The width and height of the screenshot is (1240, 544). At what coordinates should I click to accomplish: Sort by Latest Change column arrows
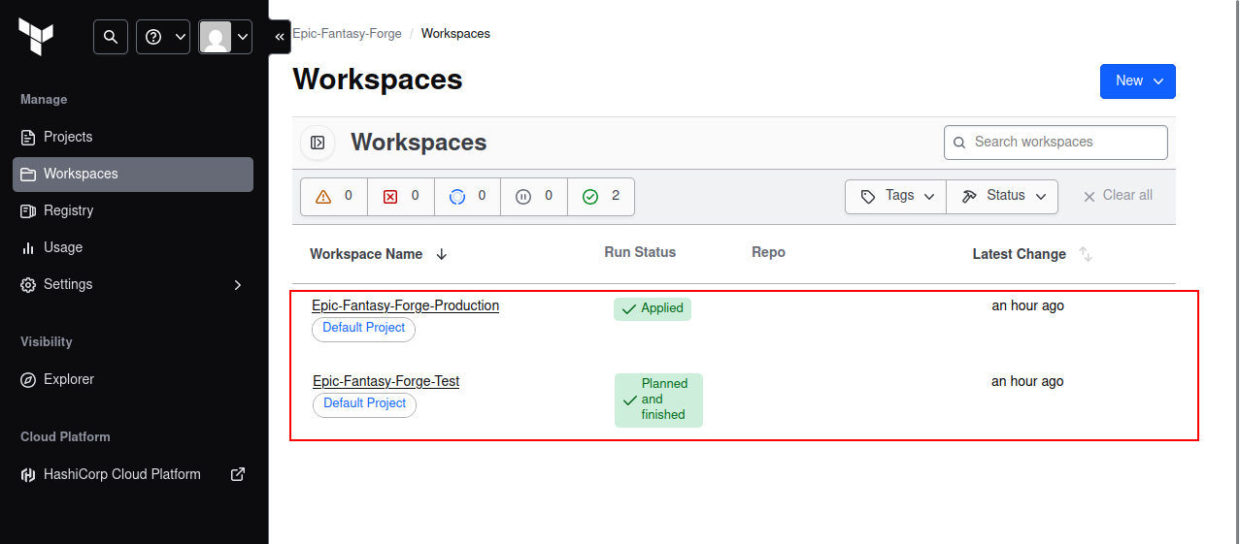pyautogui.click(x=1086, y=254)
